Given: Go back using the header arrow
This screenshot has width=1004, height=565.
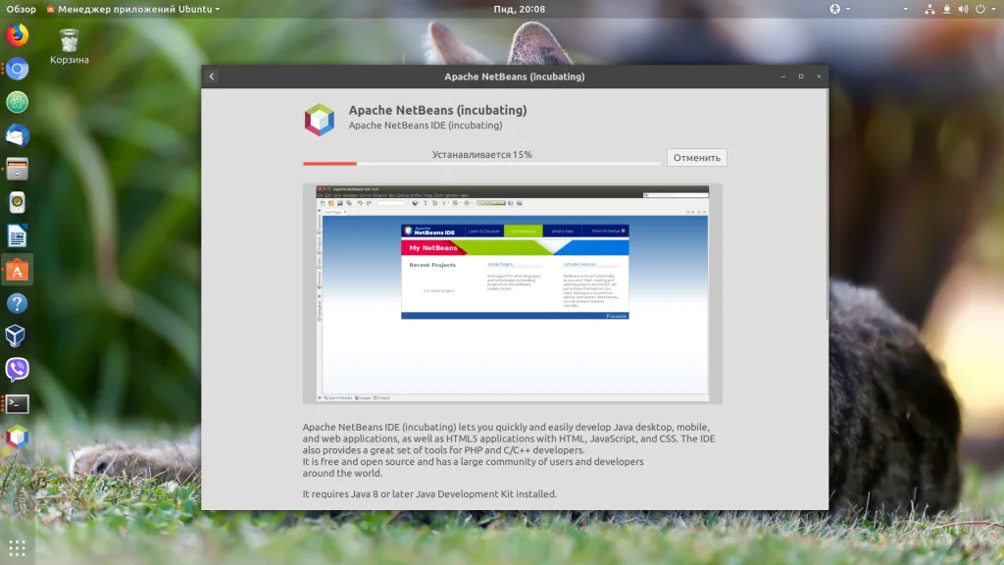Looking at the screenshot, I should pos(212,77).
